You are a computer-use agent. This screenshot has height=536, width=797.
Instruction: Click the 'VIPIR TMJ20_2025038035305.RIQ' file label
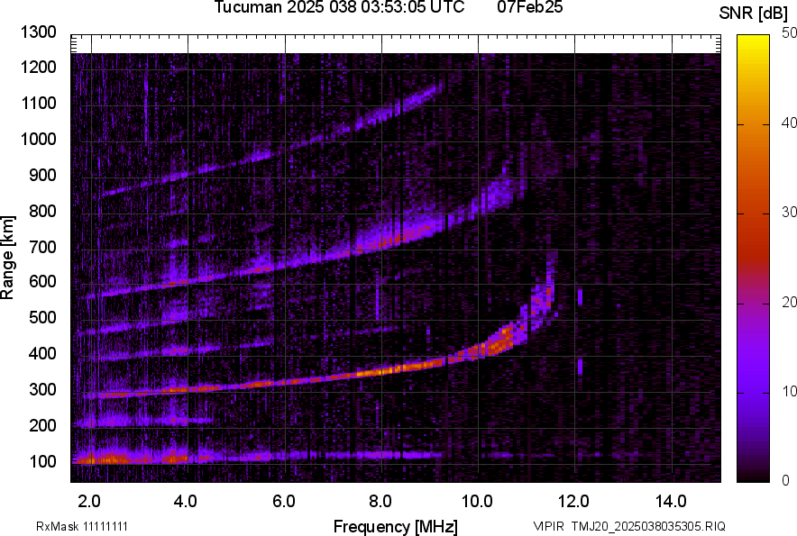[x=629, y=526]
